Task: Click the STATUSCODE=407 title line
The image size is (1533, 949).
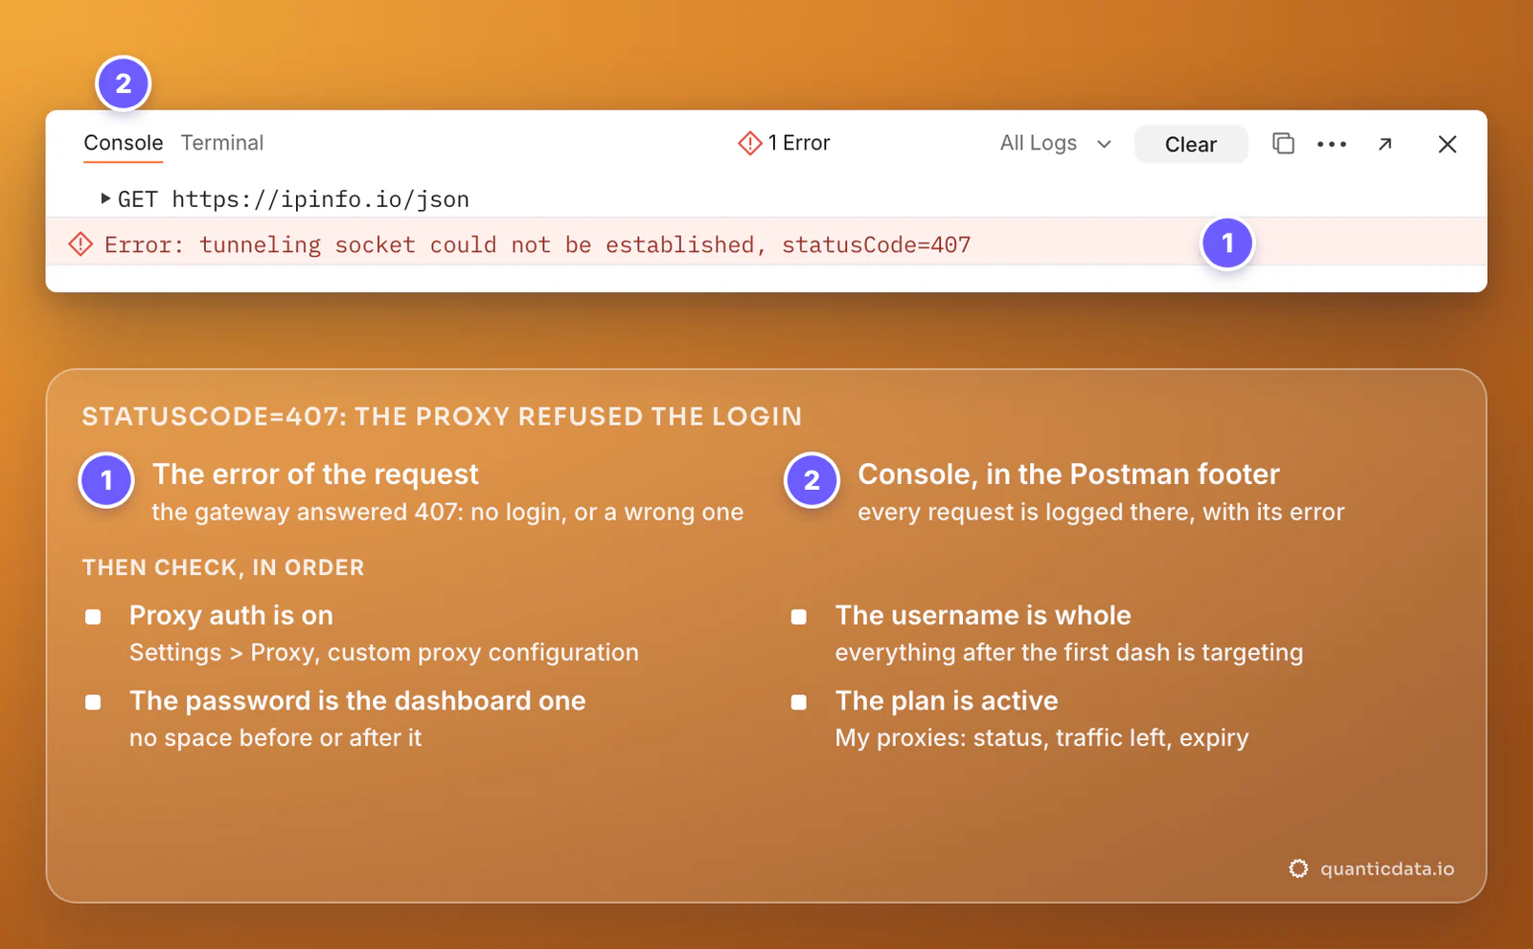Action: click(442, 416)
